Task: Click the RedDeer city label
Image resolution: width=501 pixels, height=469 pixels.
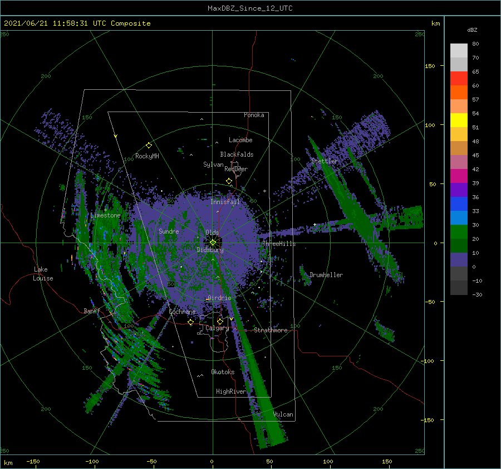Action: point(236,169)
